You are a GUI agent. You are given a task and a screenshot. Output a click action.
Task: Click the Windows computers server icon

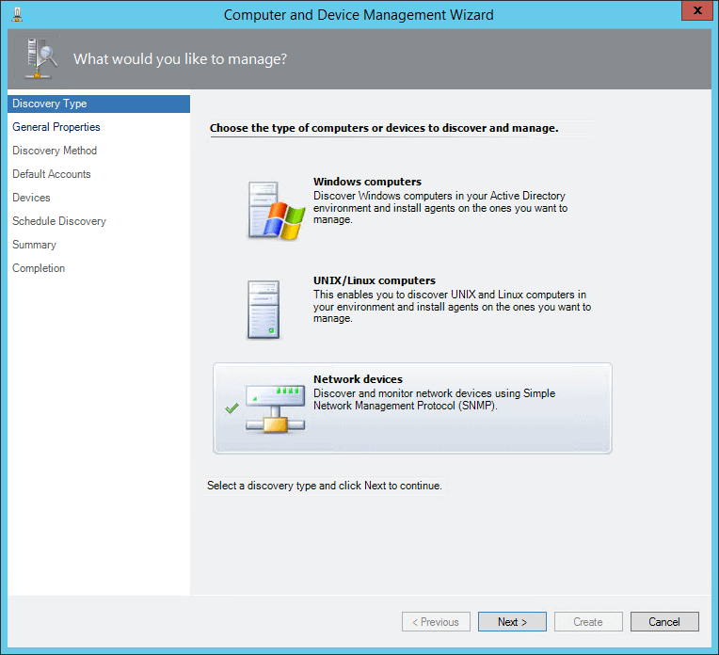coord(276,210)
